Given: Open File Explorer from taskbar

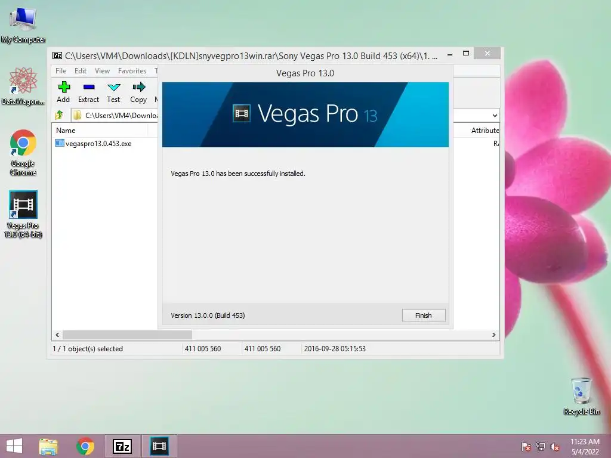Looking at the screenshot, I should (x=48, y=446).
